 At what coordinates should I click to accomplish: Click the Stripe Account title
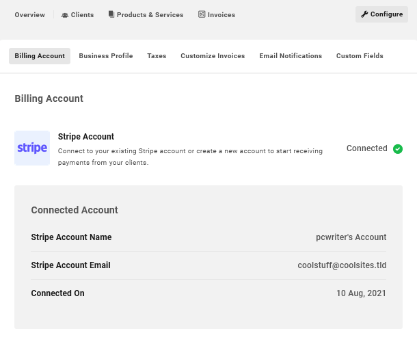click(x=86, y=137)
